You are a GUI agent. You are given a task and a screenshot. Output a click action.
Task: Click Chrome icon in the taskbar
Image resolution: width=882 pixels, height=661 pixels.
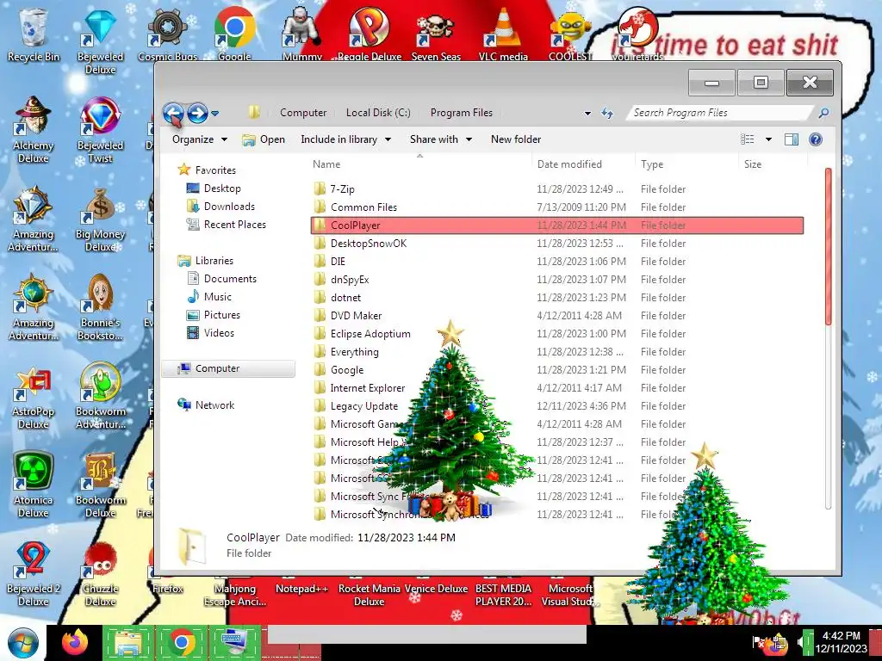click(181, 642)
